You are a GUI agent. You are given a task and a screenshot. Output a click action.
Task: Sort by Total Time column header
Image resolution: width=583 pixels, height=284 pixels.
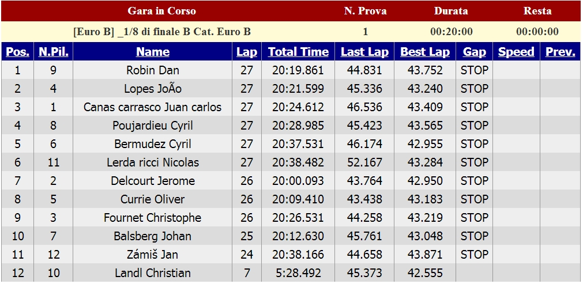pos(298,52)
